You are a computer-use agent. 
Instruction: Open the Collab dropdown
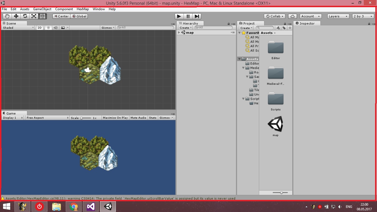pos(275,16)
